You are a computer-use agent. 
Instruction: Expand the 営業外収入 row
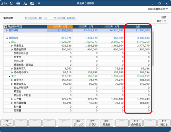(12, 69)
